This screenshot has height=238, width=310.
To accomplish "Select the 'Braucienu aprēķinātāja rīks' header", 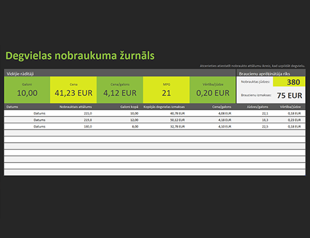I will pos(265,74).
